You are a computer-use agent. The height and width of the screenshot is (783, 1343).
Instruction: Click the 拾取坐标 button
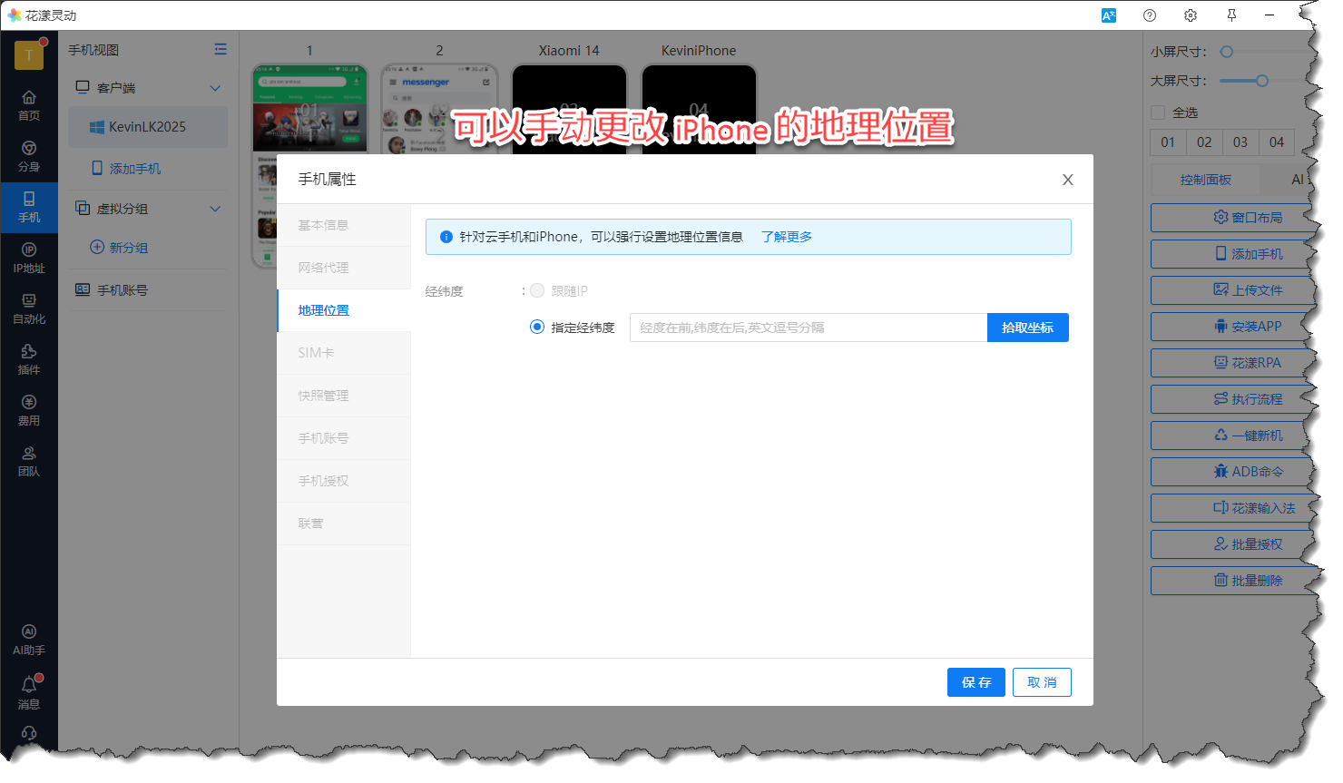pos(1027,328)
